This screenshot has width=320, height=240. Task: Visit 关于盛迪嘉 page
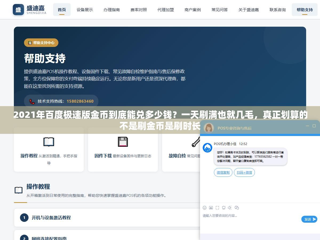click(249, 10)
